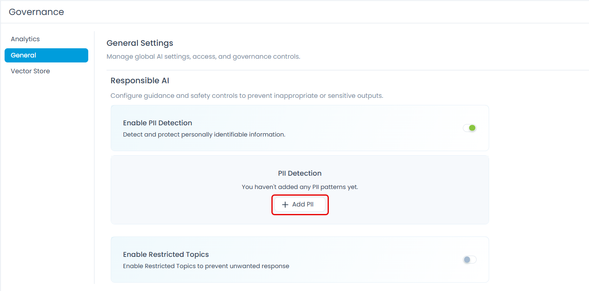Click the "Enable Restricted Topics" label text
This screenshot has width=589, height=291.
point(166,254)
